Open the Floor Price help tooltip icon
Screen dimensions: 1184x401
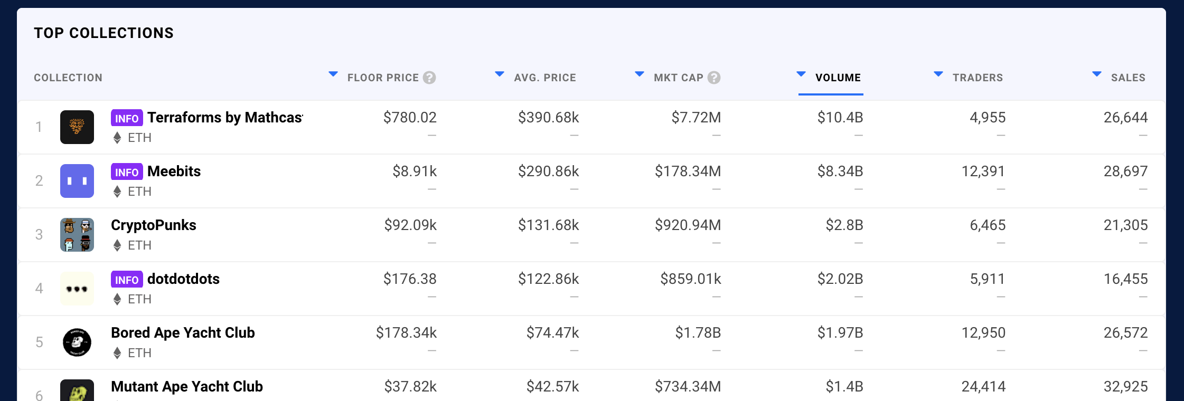click(429, 78)
